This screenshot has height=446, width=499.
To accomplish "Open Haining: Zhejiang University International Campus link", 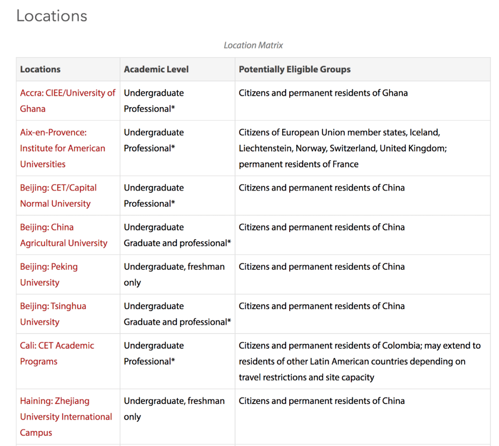I will [66, 416].
